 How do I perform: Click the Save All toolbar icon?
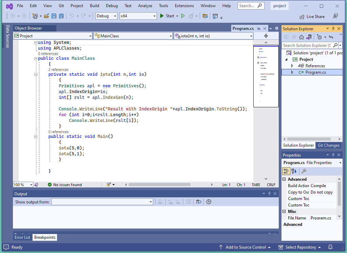click(61, 16)
